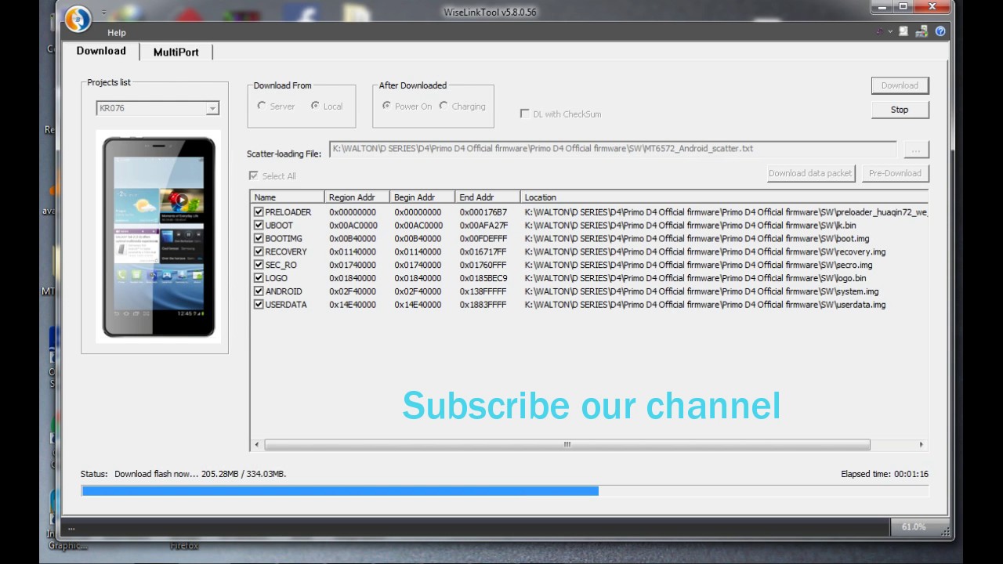This screenshot has height=564, width=1003.
Task: Click the white disk icon in title toolbar
Action: (903, 31)
